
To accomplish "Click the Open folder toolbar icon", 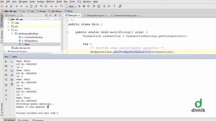I will 2,6.
